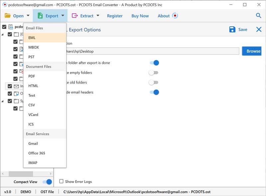Viewport: 266px width, 196px height.
Task: Select VCard export format
Action: (x=45, y=115)
